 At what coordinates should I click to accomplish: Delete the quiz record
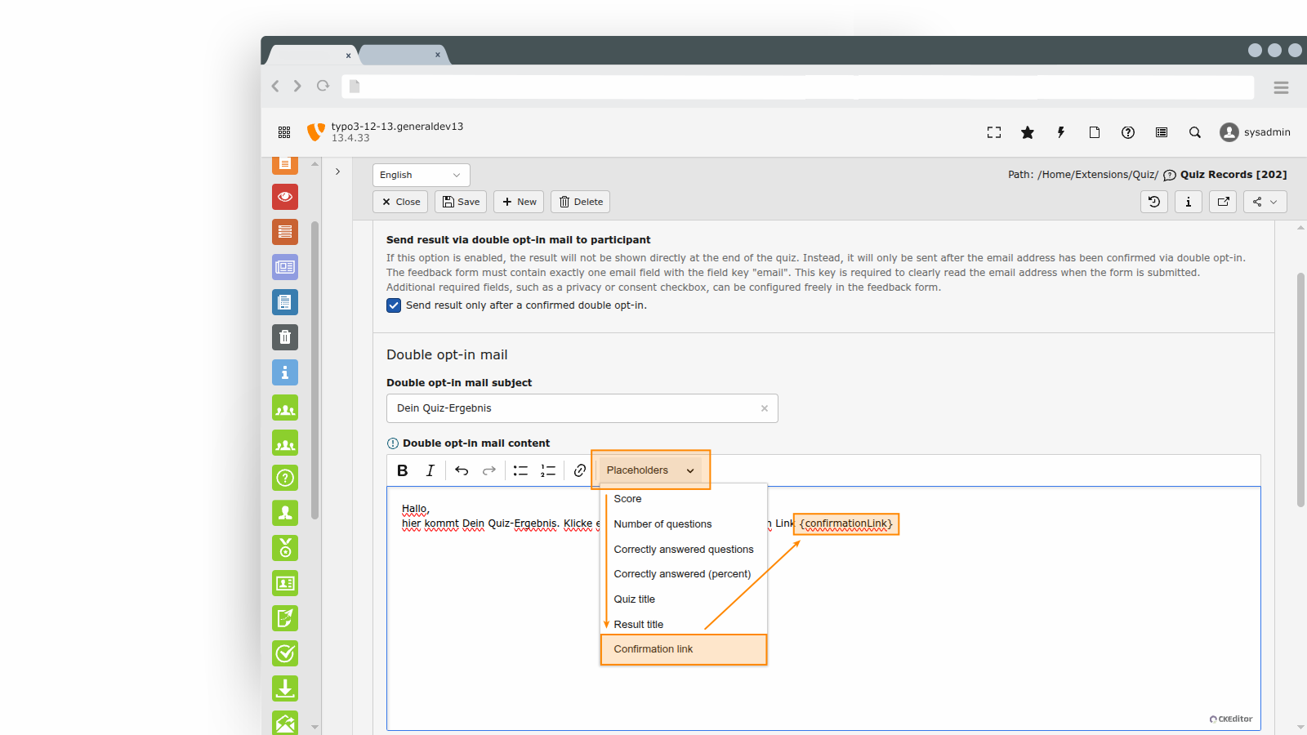tap(581, 202)
